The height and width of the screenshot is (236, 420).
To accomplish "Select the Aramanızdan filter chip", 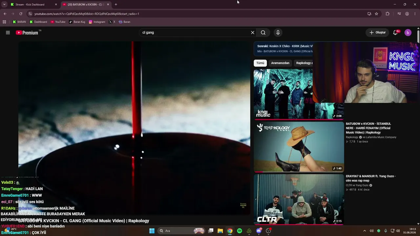I will pyautogui.click(x=280, y=63).
